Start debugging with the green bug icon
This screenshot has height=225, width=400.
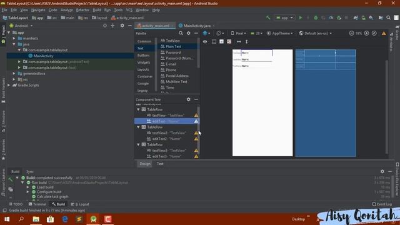pos(316,17)
